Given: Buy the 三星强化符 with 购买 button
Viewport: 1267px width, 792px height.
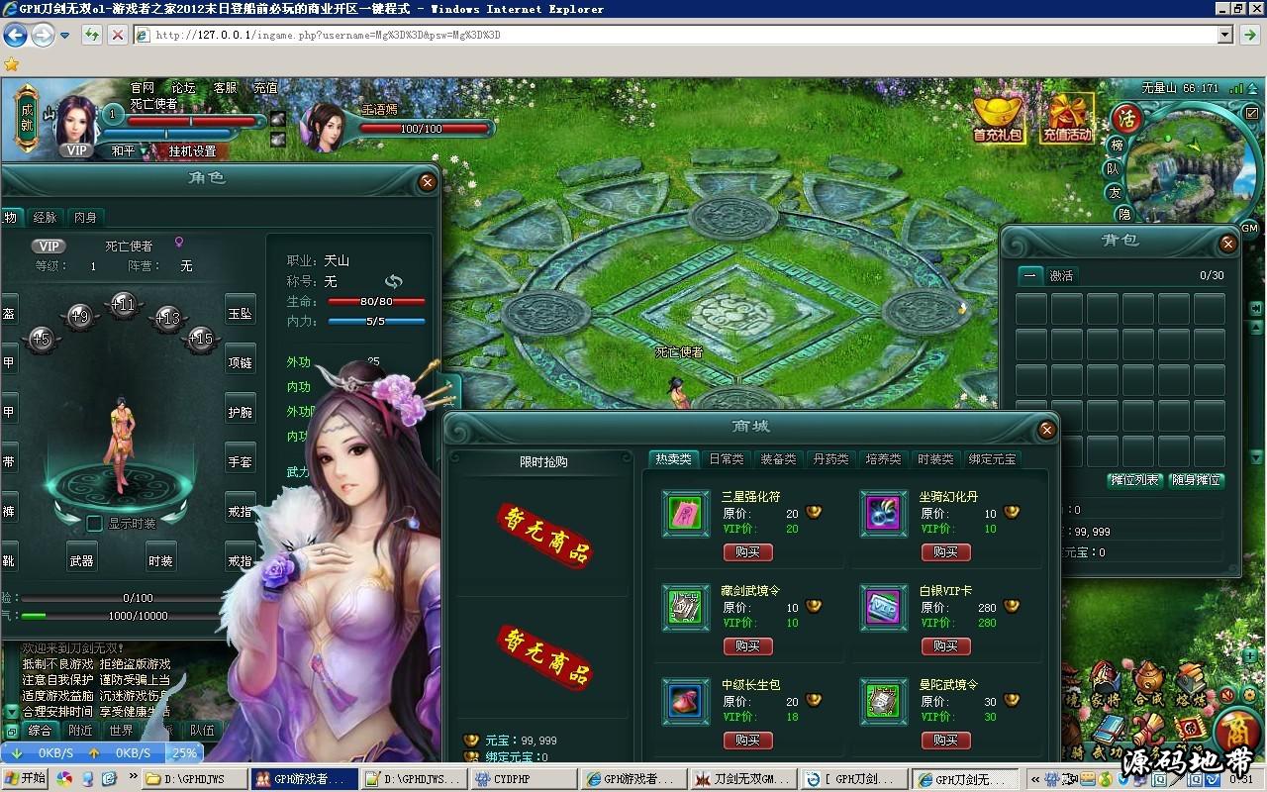Looking at the screenshot, I should (747, 552).
